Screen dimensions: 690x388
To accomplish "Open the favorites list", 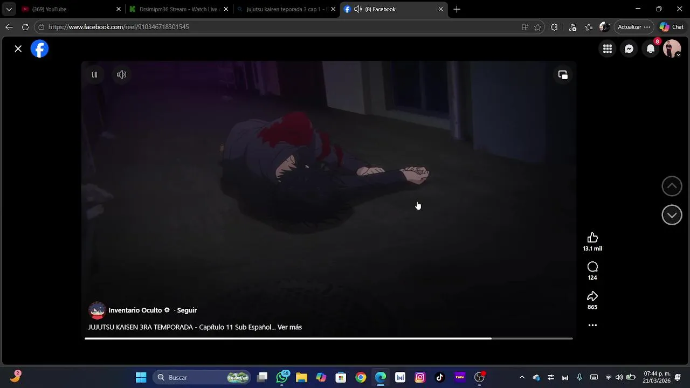I will click(589, 27).
